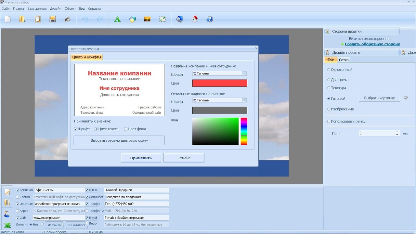Click the printer icon in toolbar
This screenshot has height=234, width=416.
68,19
